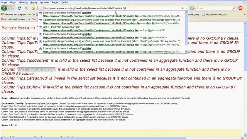Image resolution: width=247 pixels, height=139 pixels.
Task: Open the Geçmiş menu
Action: [34, 2]
